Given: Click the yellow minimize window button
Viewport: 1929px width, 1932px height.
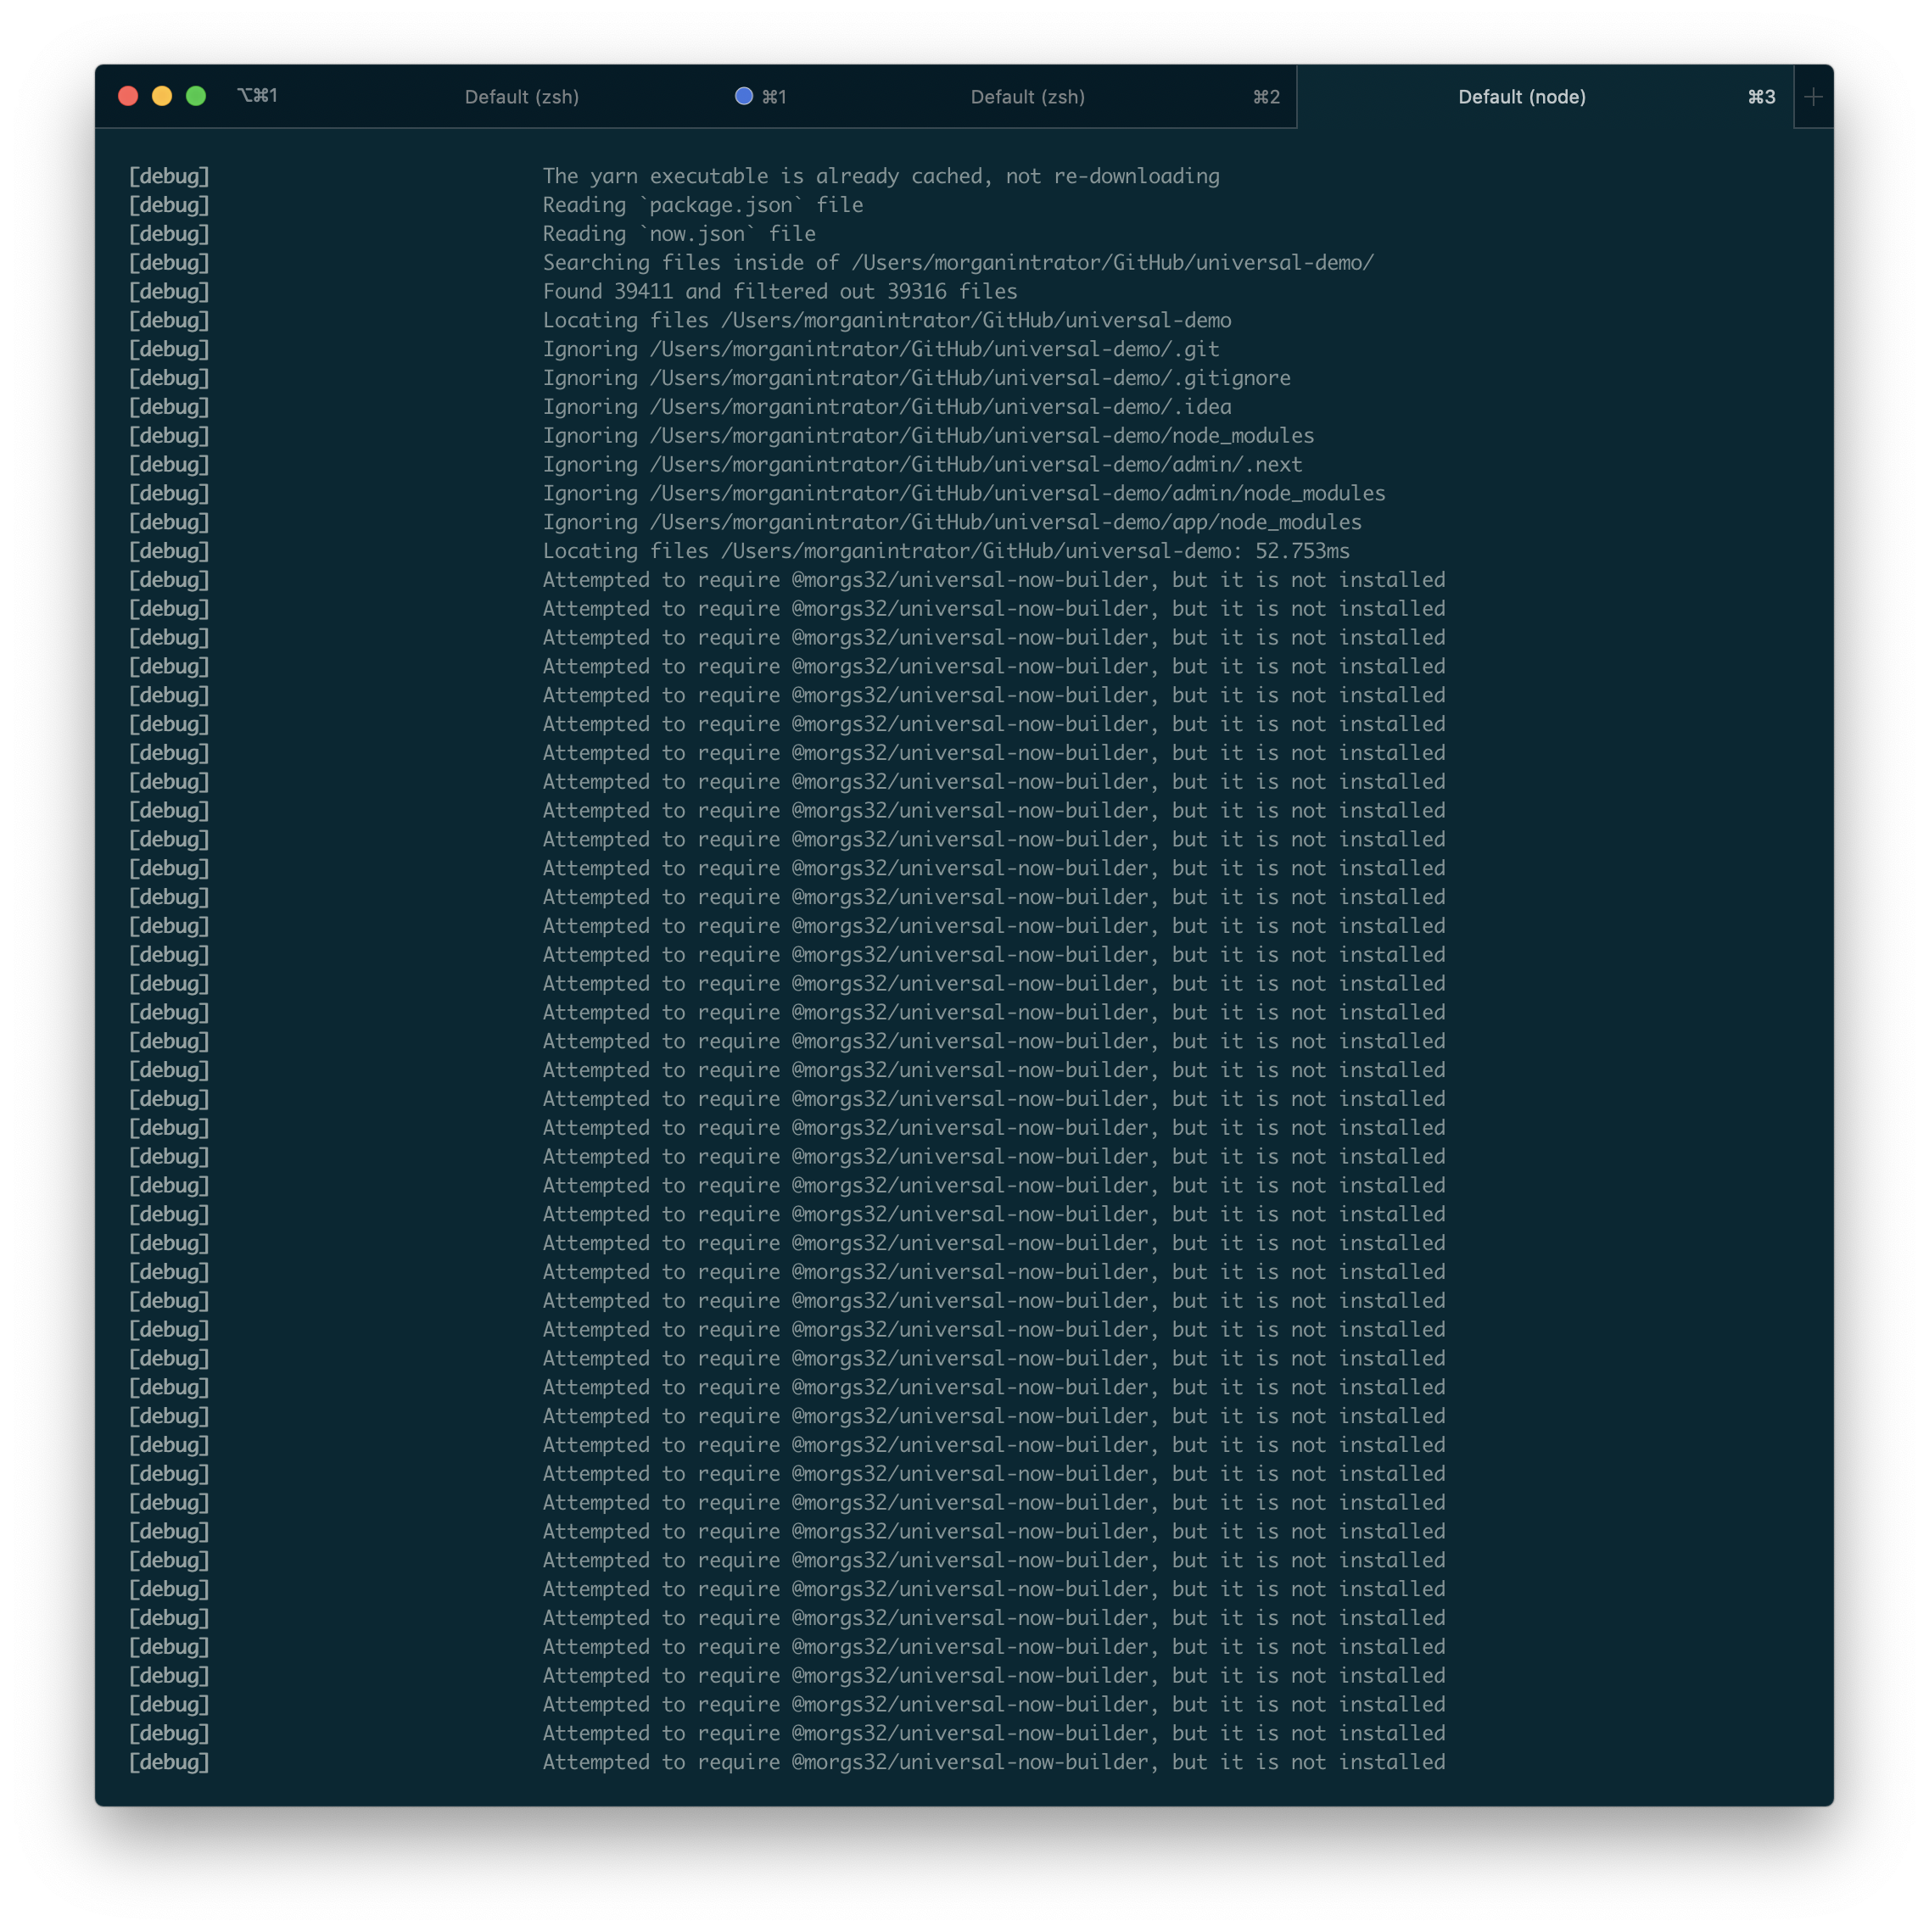Looking at the screenshot, I should click(162, 96).
